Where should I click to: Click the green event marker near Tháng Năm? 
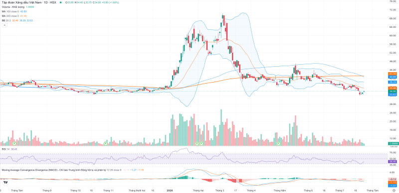click(x=278, y=144)
